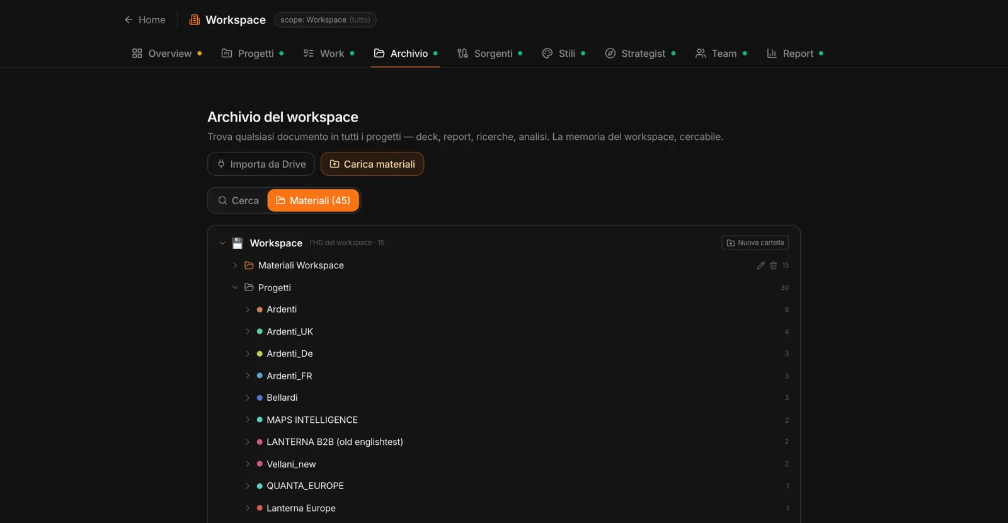Click the back arrow icon beside Home
Image resolution: width=1008 pixels, height=523 pixels.
(x=129, y=20)
